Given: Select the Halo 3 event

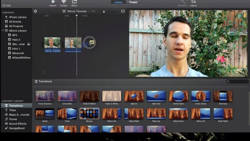Looking at the screenshot, I should (16, 40).
